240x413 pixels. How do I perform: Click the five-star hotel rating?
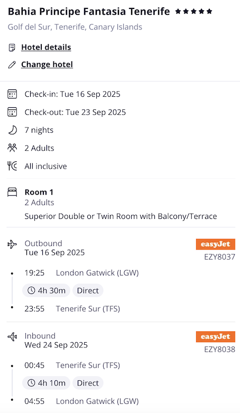[193, 11]
